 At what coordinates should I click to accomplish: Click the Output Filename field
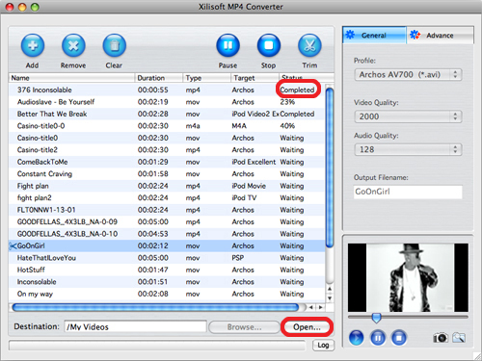coord(408,192)
